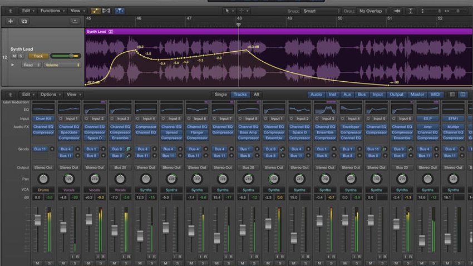Click the vertical auto zoom icon

tap(411, 11)
